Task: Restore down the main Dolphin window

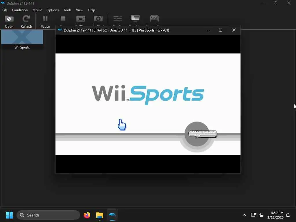Action: tap(275, 3)
